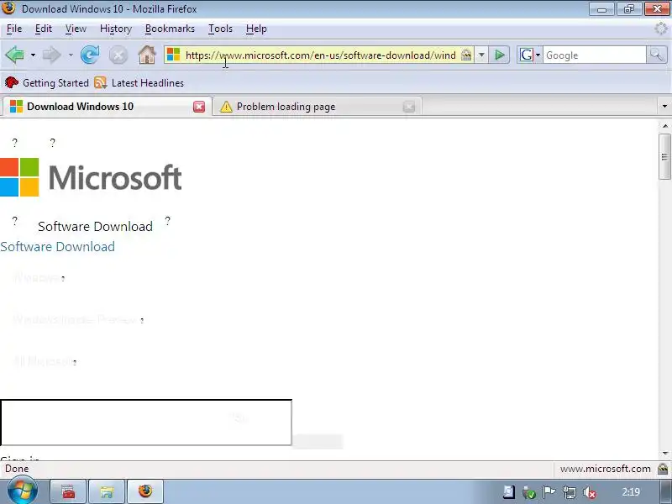Open the Forward button history dropdown arrow
Viewport: 672px width, 504px height.
click(x=71, y=55)
